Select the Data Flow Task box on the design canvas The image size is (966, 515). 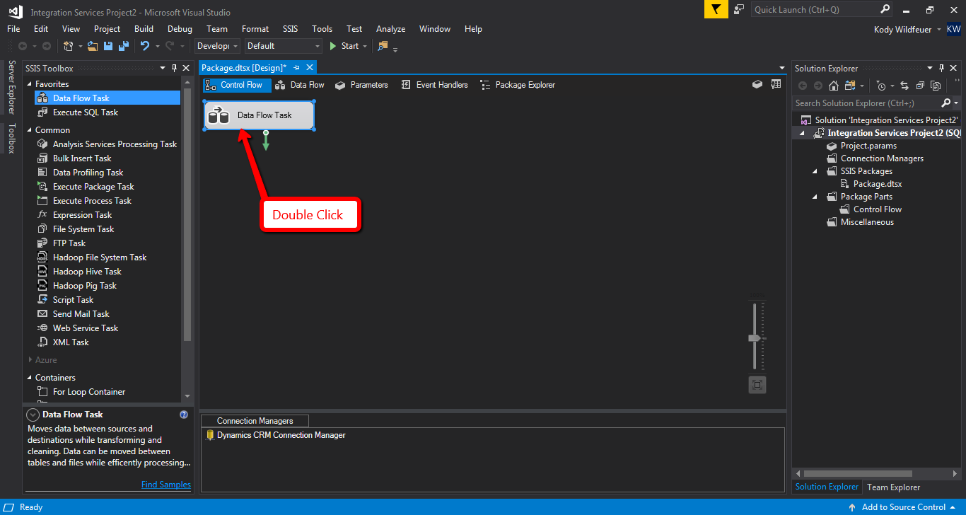pyautogui.click(x=259, y=115)
